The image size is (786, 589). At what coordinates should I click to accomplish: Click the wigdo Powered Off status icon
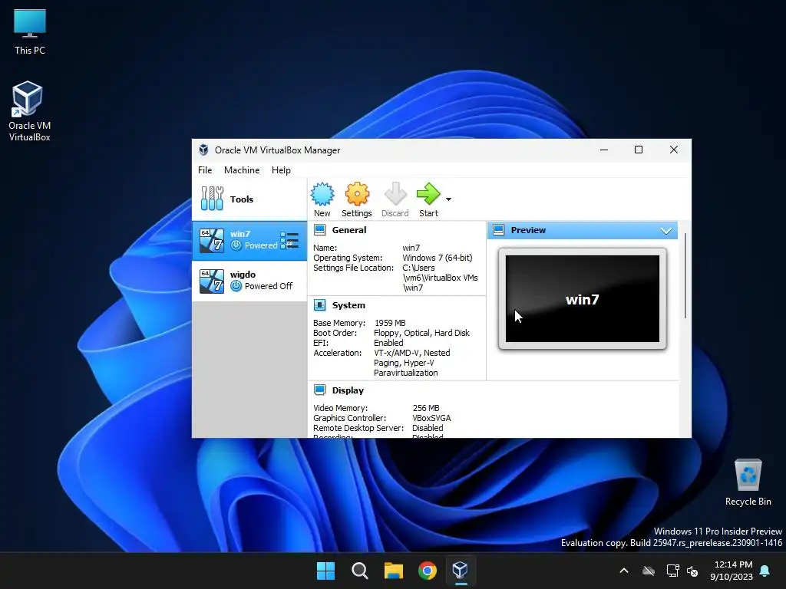coord(236,286)
